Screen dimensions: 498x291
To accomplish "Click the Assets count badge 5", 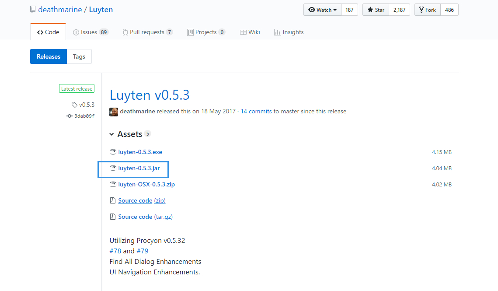I will pyautogui.click(x=147, y=134).
